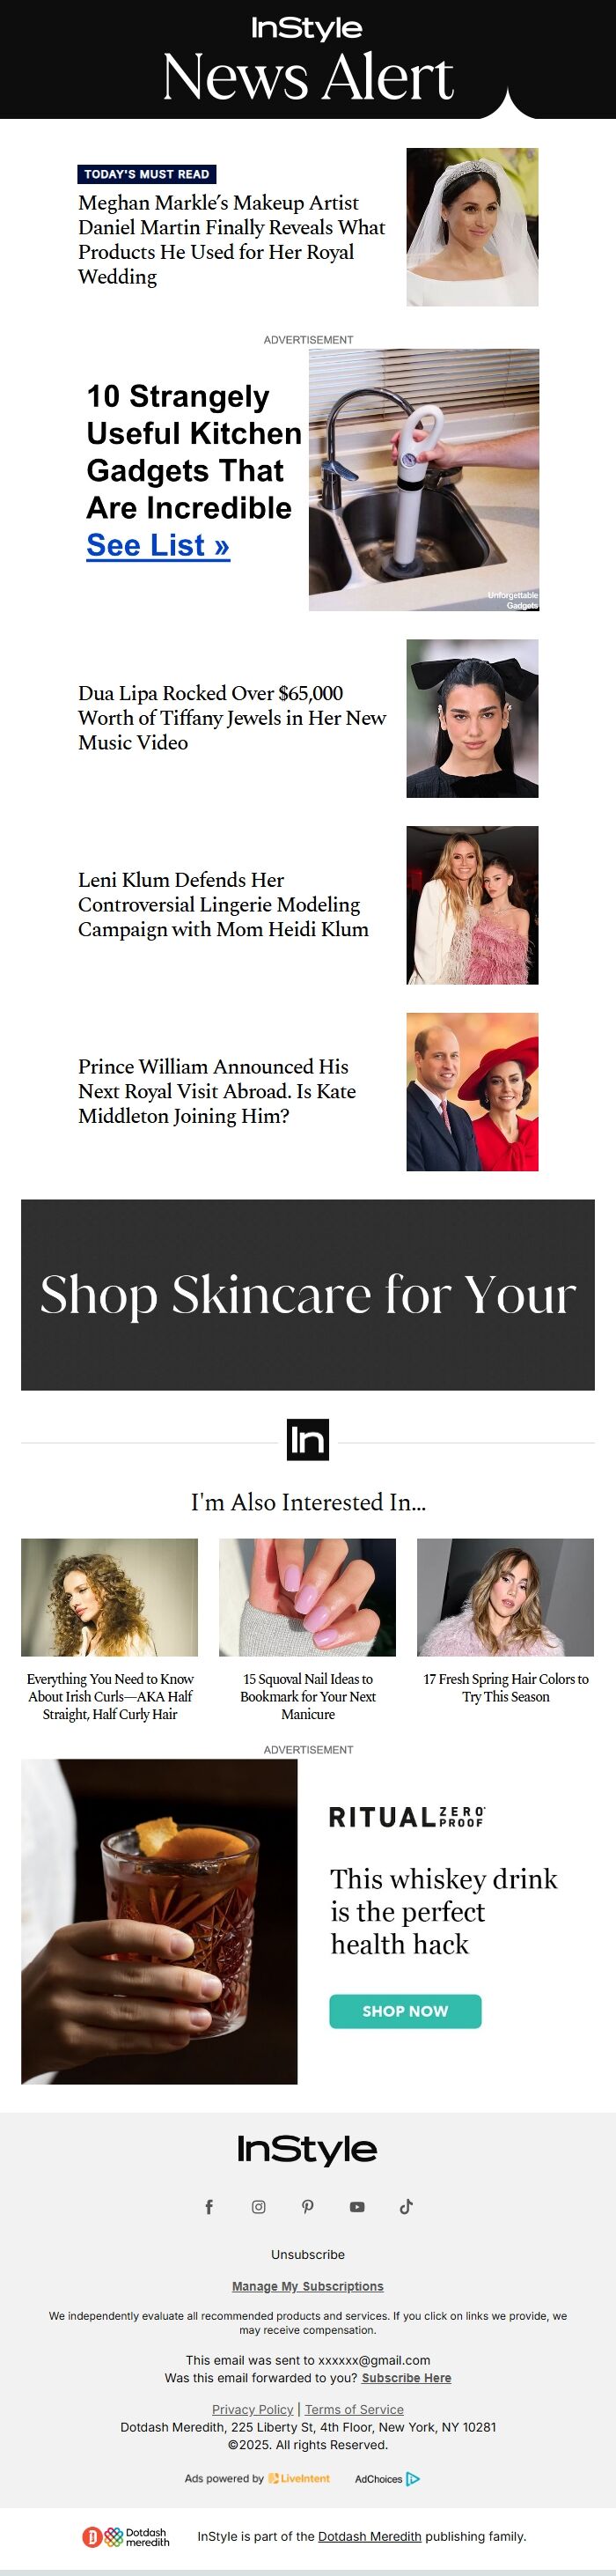Click the Subscribe Here link
The image size is (616, 2576).
[x=406, y=2377]
